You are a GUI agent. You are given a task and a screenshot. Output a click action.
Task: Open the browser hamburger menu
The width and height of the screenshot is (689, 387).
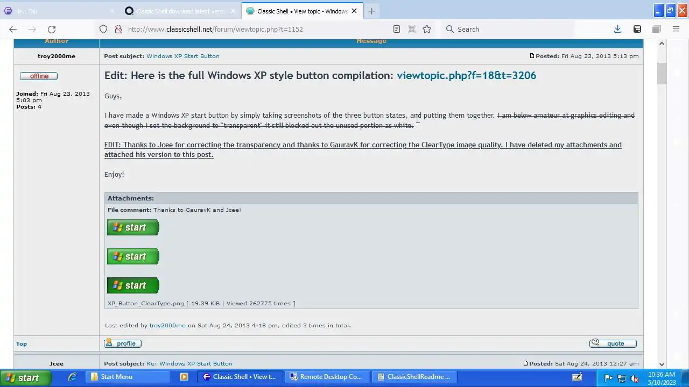point(676,29)
